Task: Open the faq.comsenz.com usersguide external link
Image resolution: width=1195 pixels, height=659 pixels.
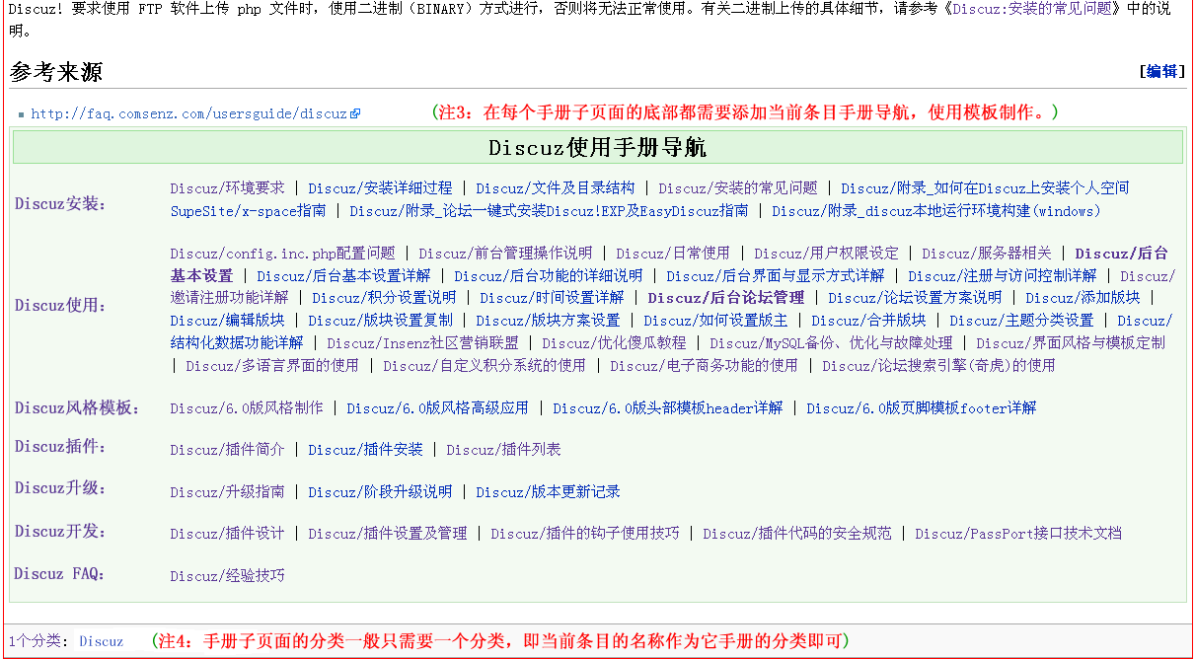Action: pos(189,113)
